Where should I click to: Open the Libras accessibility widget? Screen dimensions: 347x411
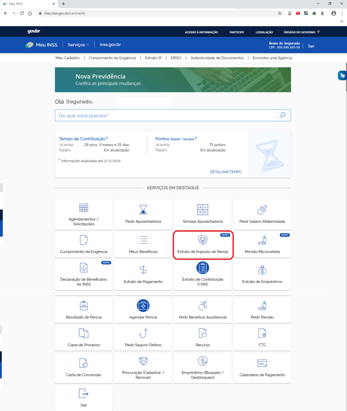(342, 75)
